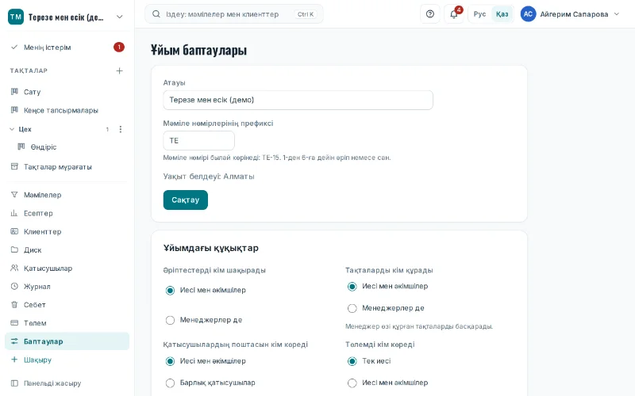635x396 pixels.
Task: Click the Сақтау button
Action: (x=186, y=200)
